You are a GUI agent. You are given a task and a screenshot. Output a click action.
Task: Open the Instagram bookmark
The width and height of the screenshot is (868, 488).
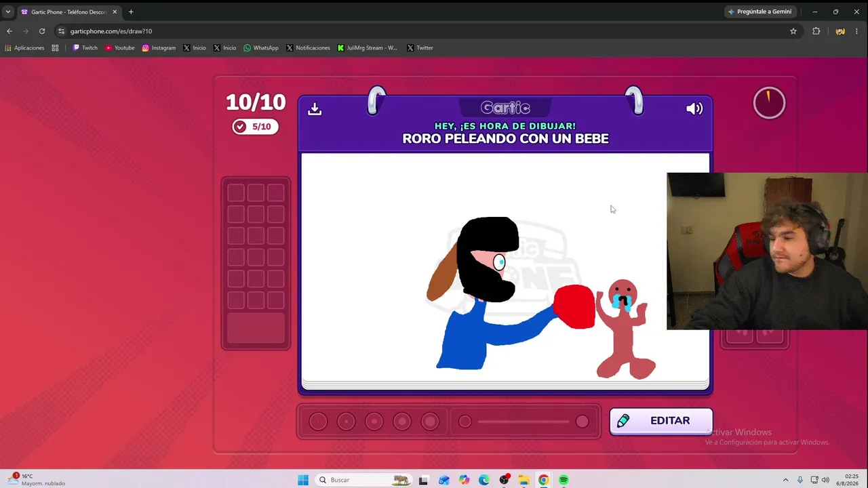point(159,48)
